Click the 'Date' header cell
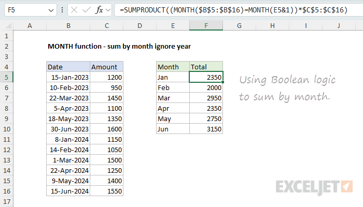The image size is (363, 207). point(68,67)
